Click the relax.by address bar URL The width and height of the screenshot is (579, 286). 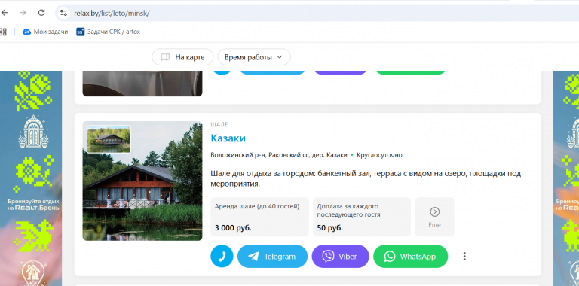click(x=112, y=14)
